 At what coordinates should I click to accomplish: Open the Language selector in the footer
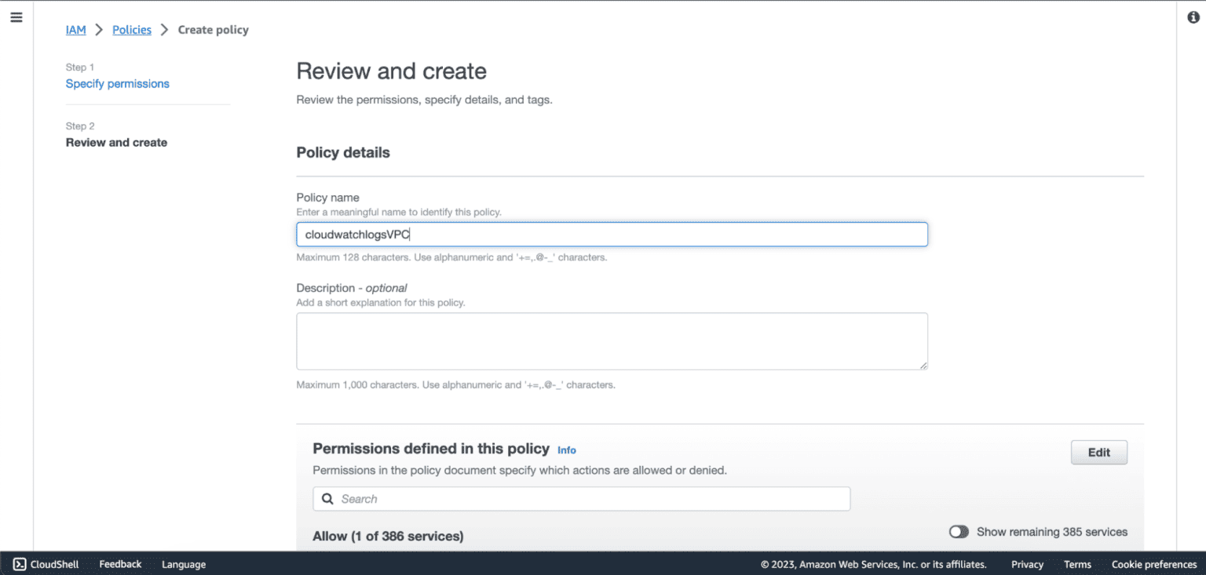pos(184,564)
